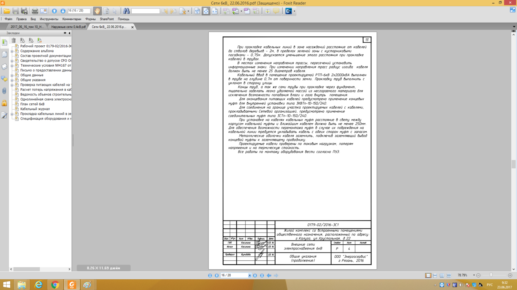
Task: Switch to Наружные сети 0,4кВ.pdf tab
Action: [68, 27]
